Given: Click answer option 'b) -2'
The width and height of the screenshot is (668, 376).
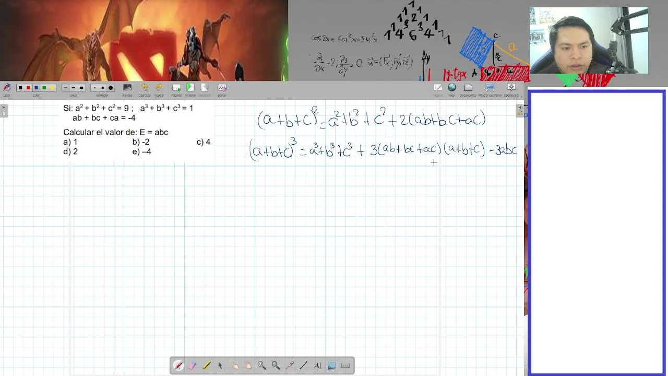Looking at the screenshot, I should [141, 142].
